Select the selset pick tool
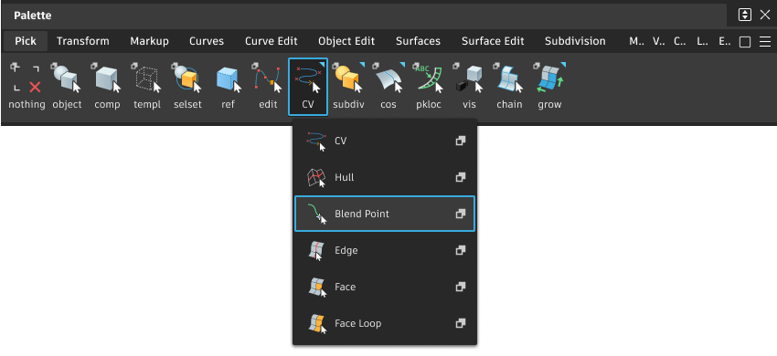The height and width of the screenshot is (356, 777). point(187,85)
